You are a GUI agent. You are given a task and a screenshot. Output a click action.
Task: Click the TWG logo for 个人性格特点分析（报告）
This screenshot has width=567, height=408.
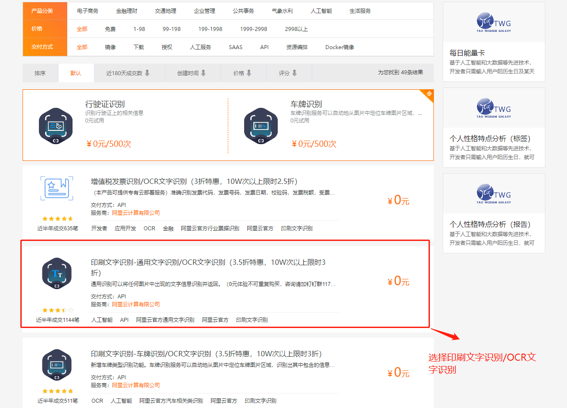click(494, 194)
